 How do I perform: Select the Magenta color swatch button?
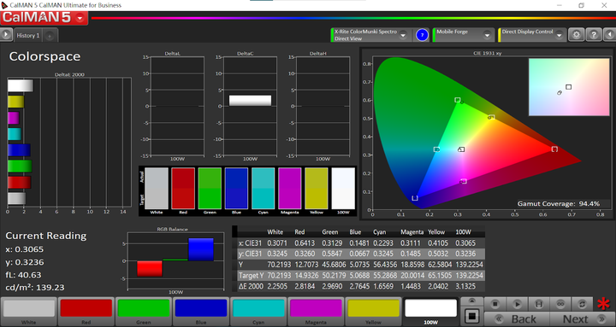pyautogui.click(x=316, y=312)
